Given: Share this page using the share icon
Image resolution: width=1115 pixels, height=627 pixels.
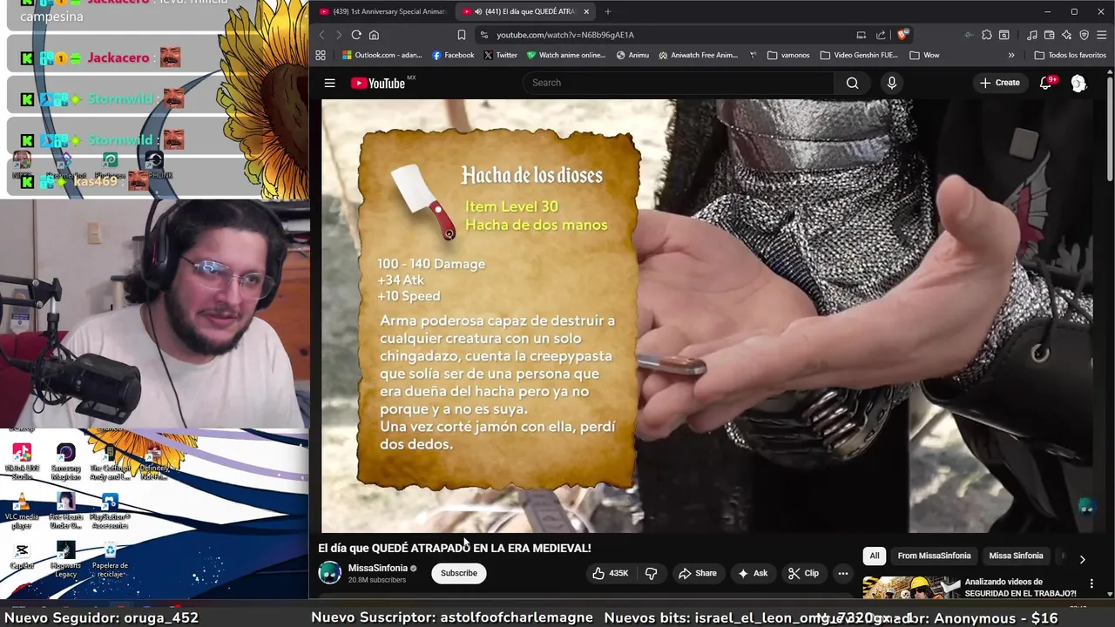Looking at the screenshot, I should tap(881, 35).
